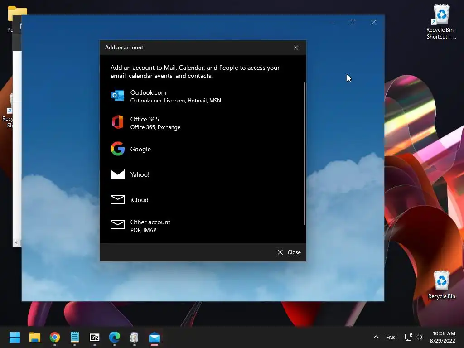Screen dimensions: 464x348
Task: Click the Outlook.com account icon
Action: [x=117, y=96]
